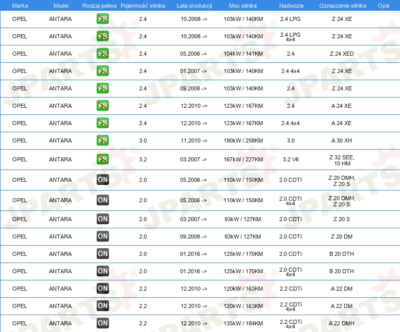Click the diesel icon in the 2.2 CDTi 4x4 163KM row
Viewport: 400px width, 332px height.
coord(103,306)
